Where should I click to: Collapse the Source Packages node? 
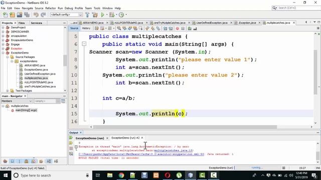(8, 57)
